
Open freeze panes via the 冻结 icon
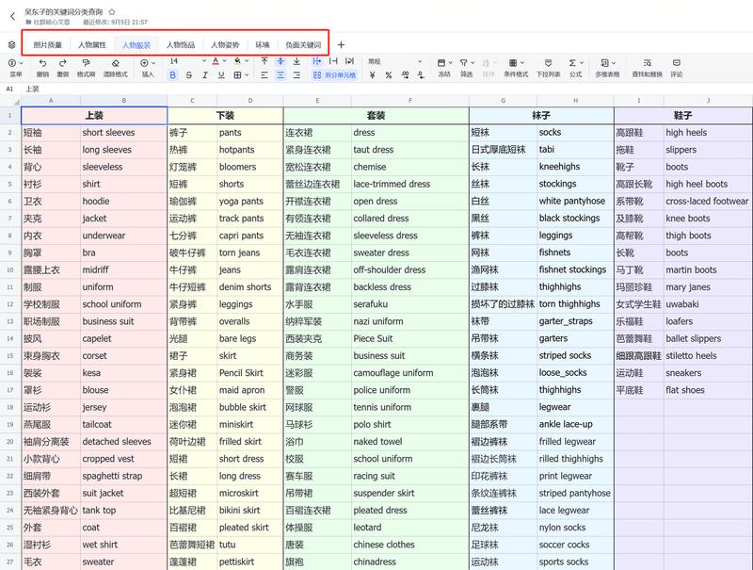442,61
